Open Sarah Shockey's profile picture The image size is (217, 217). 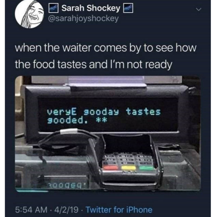[30, 14]
